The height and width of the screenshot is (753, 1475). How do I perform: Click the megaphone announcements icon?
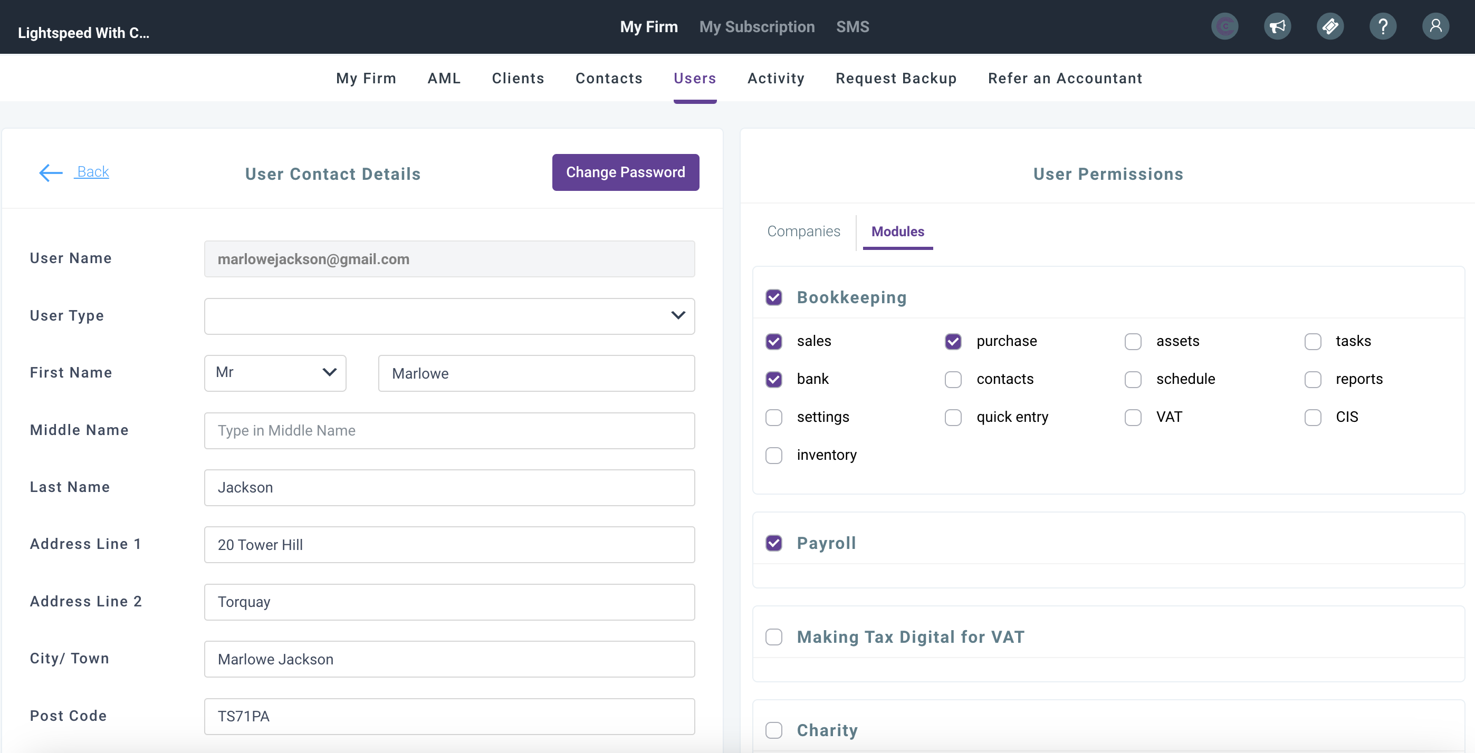click(1277, 26)
